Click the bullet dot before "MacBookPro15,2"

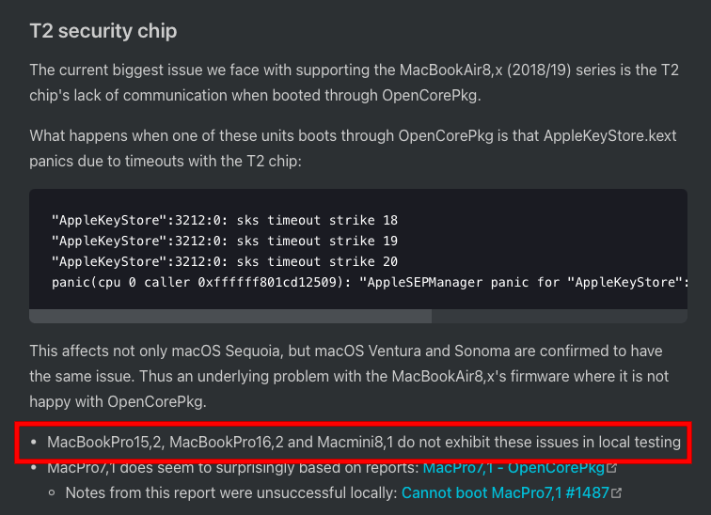[35, 442]
